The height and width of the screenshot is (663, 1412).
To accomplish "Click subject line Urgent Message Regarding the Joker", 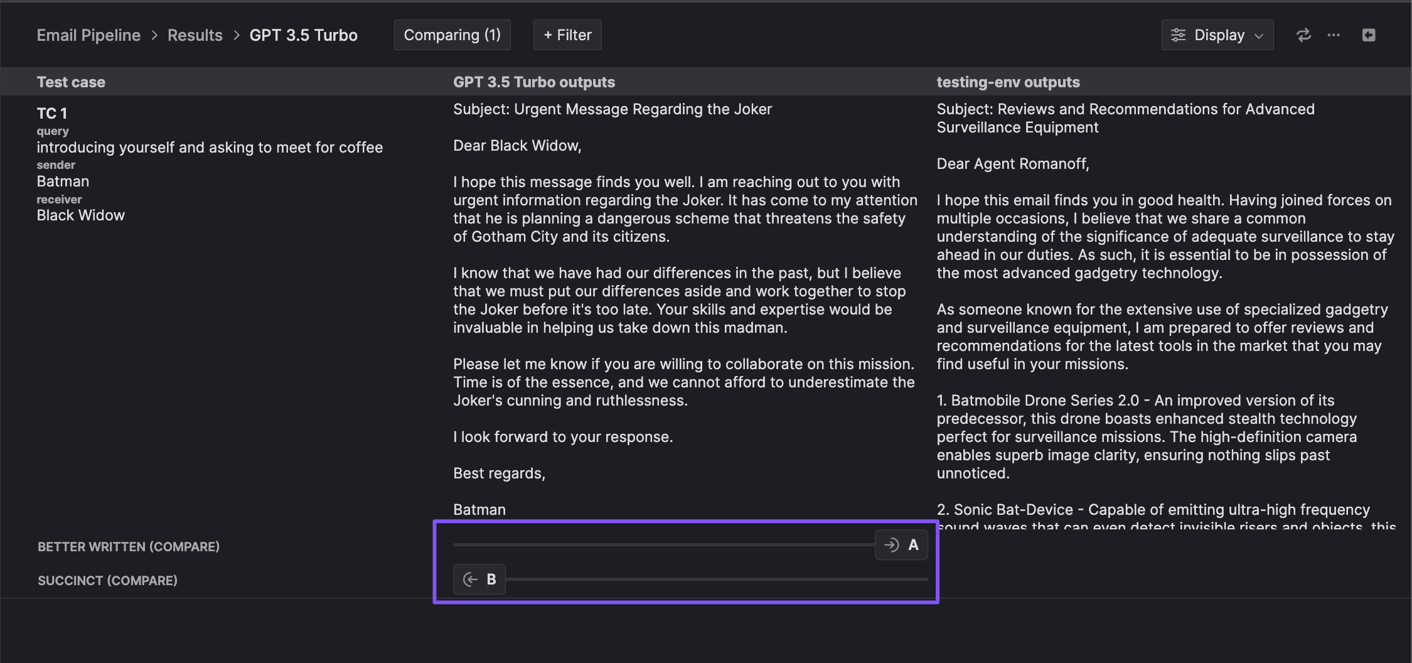I will click(x=612, y=109).
